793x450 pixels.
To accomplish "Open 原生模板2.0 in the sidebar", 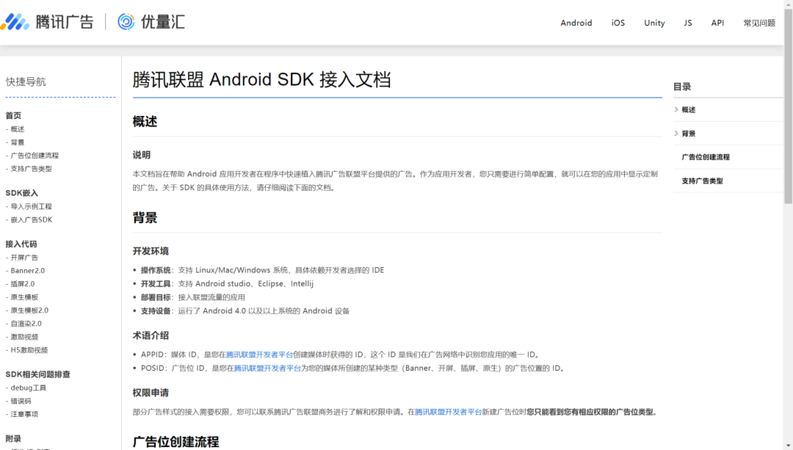I will tap(29, 311).
